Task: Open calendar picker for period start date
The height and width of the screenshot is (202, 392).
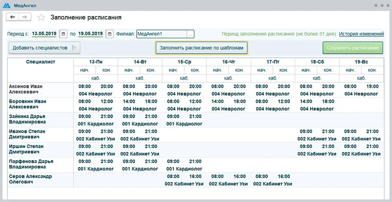Action: point(63,34)
